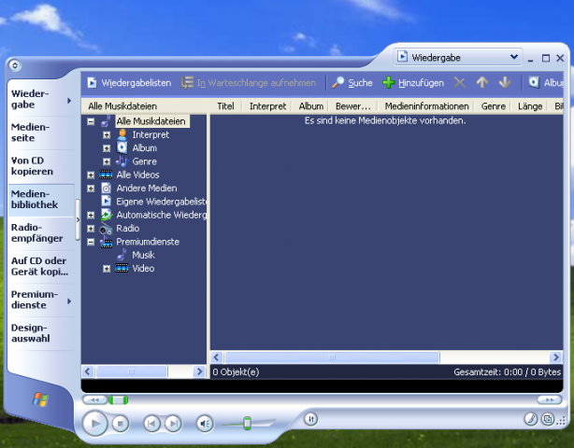Select Eigene Wiedergabelisten tree item
This screenshot has height=448, width=574.
[x=161, y=202]
